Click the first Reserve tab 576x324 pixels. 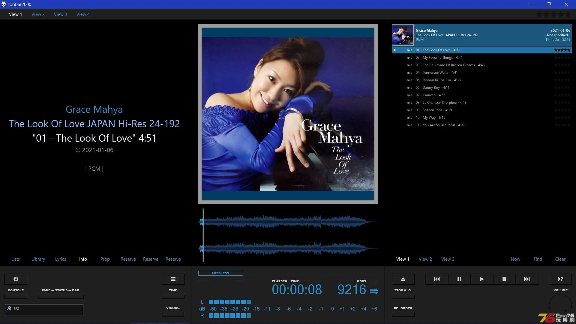point(128,259)
